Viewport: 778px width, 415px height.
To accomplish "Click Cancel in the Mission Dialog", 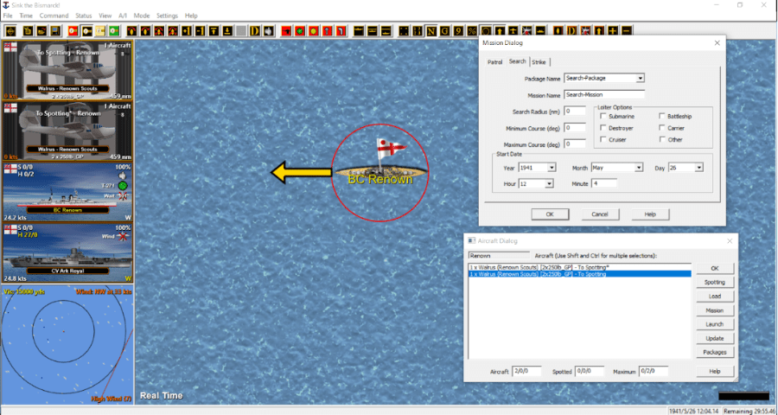I will point(600,214).
